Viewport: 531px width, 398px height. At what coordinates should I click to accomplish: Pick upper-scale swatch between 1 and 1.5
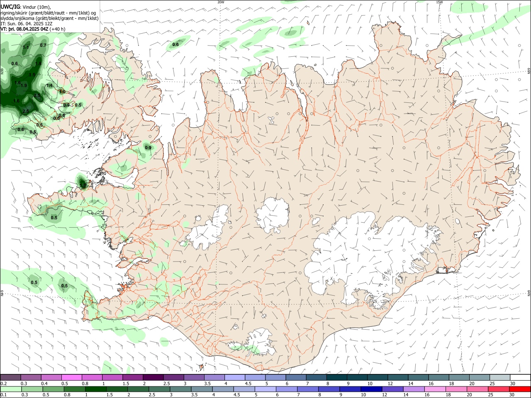112,377
